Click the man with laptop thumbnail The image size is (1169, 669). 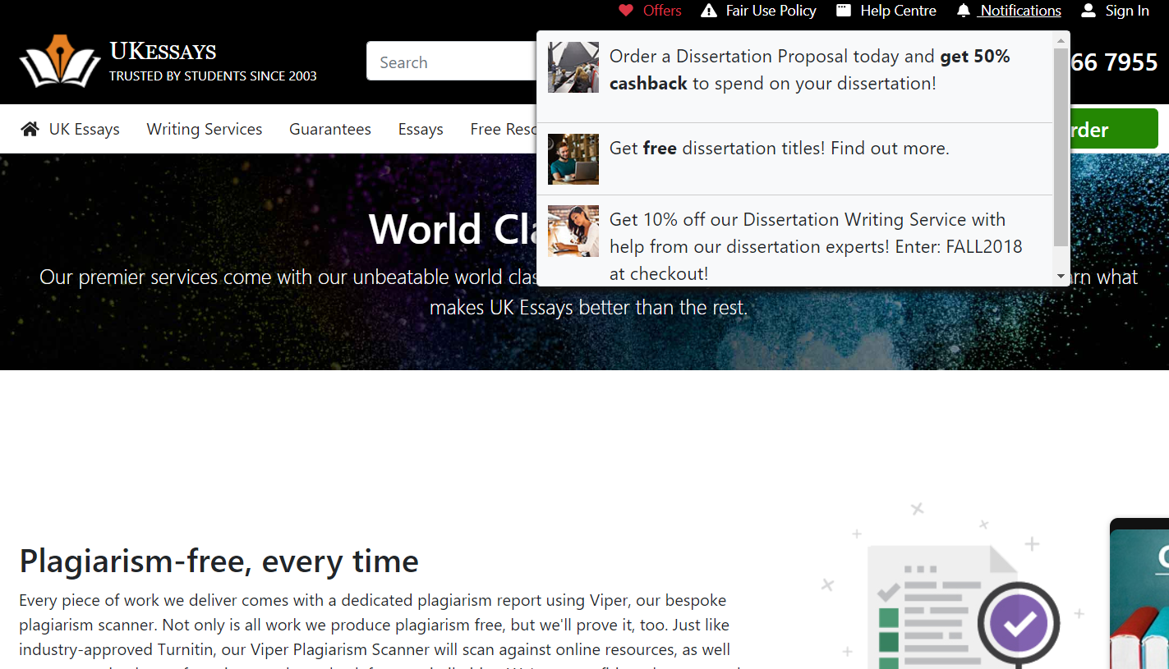click(x=573, y=159)
